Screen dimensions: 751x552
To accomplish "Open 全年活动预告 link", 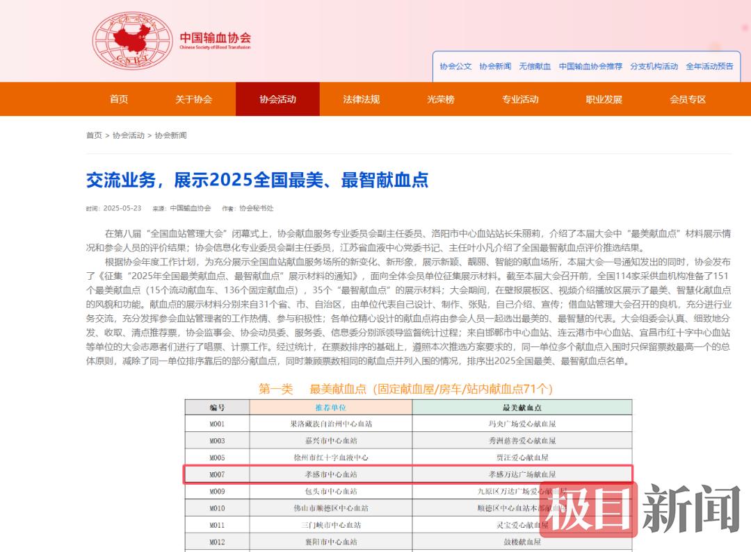I will 709,67.
